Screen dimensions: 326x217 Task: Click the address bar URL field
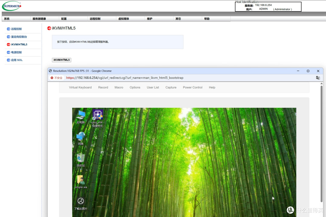[x=125, y=78]
